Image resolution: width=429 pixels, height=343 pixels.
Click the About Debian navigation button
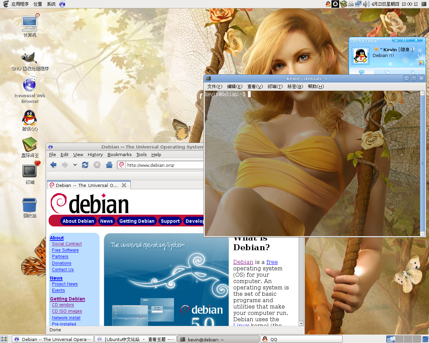pyautogui.click(x=78, y=221)
